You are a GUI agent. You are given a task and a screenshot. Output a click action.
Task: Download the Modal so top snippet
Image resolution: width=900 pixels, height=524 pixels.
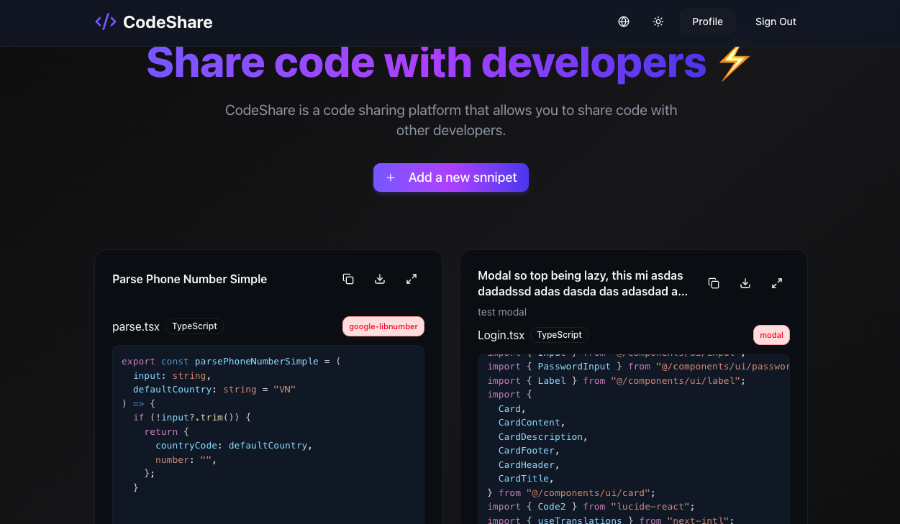click(745, 283)
